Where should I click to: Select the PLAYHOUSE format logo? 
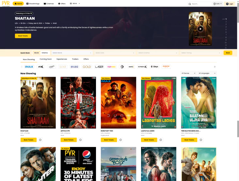[112, 67]
